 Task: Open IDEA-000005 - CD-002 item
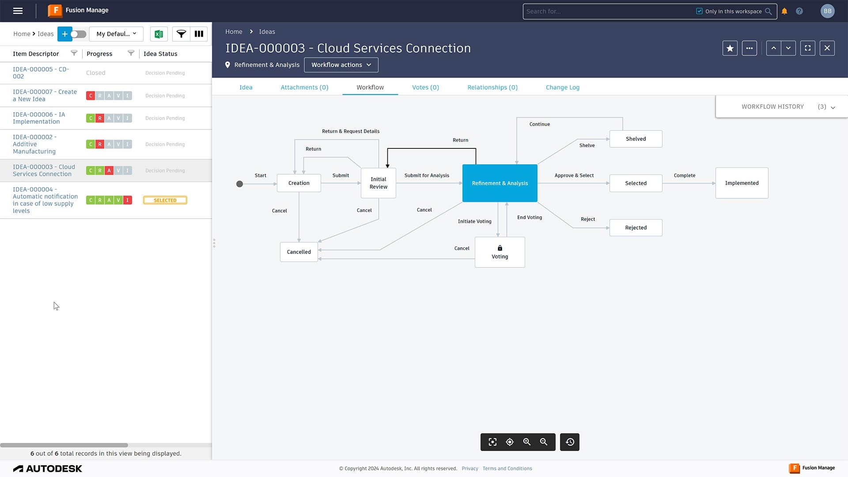point(41,73)
